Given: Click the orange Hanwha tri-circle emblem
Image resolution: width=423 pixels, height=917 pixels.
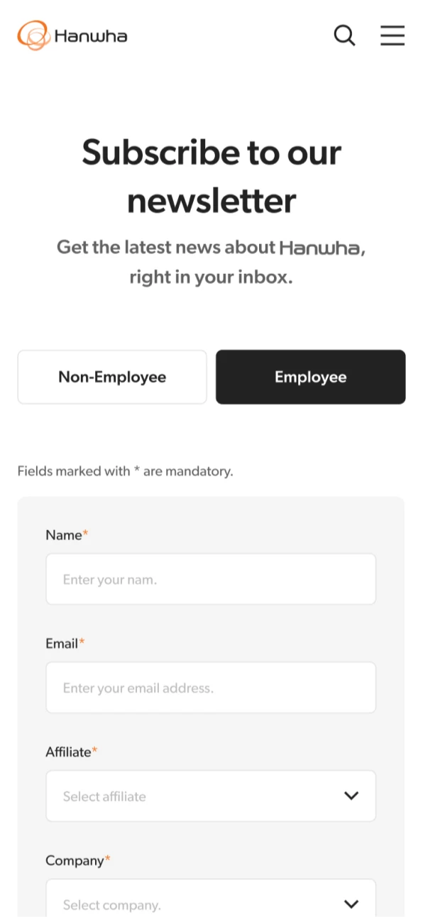Looking at the screenshot, I should tap(33, 35).
